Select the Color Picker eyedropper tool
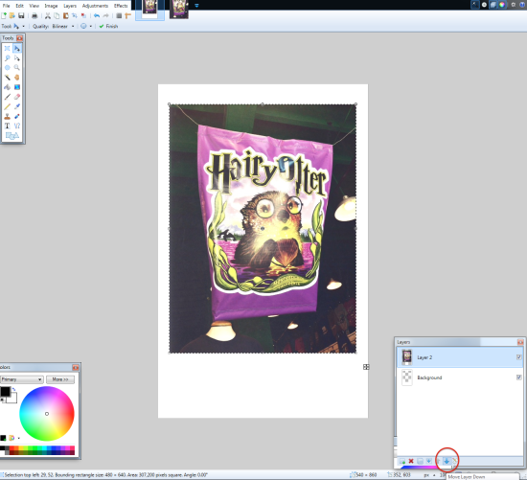 point(17,106)
